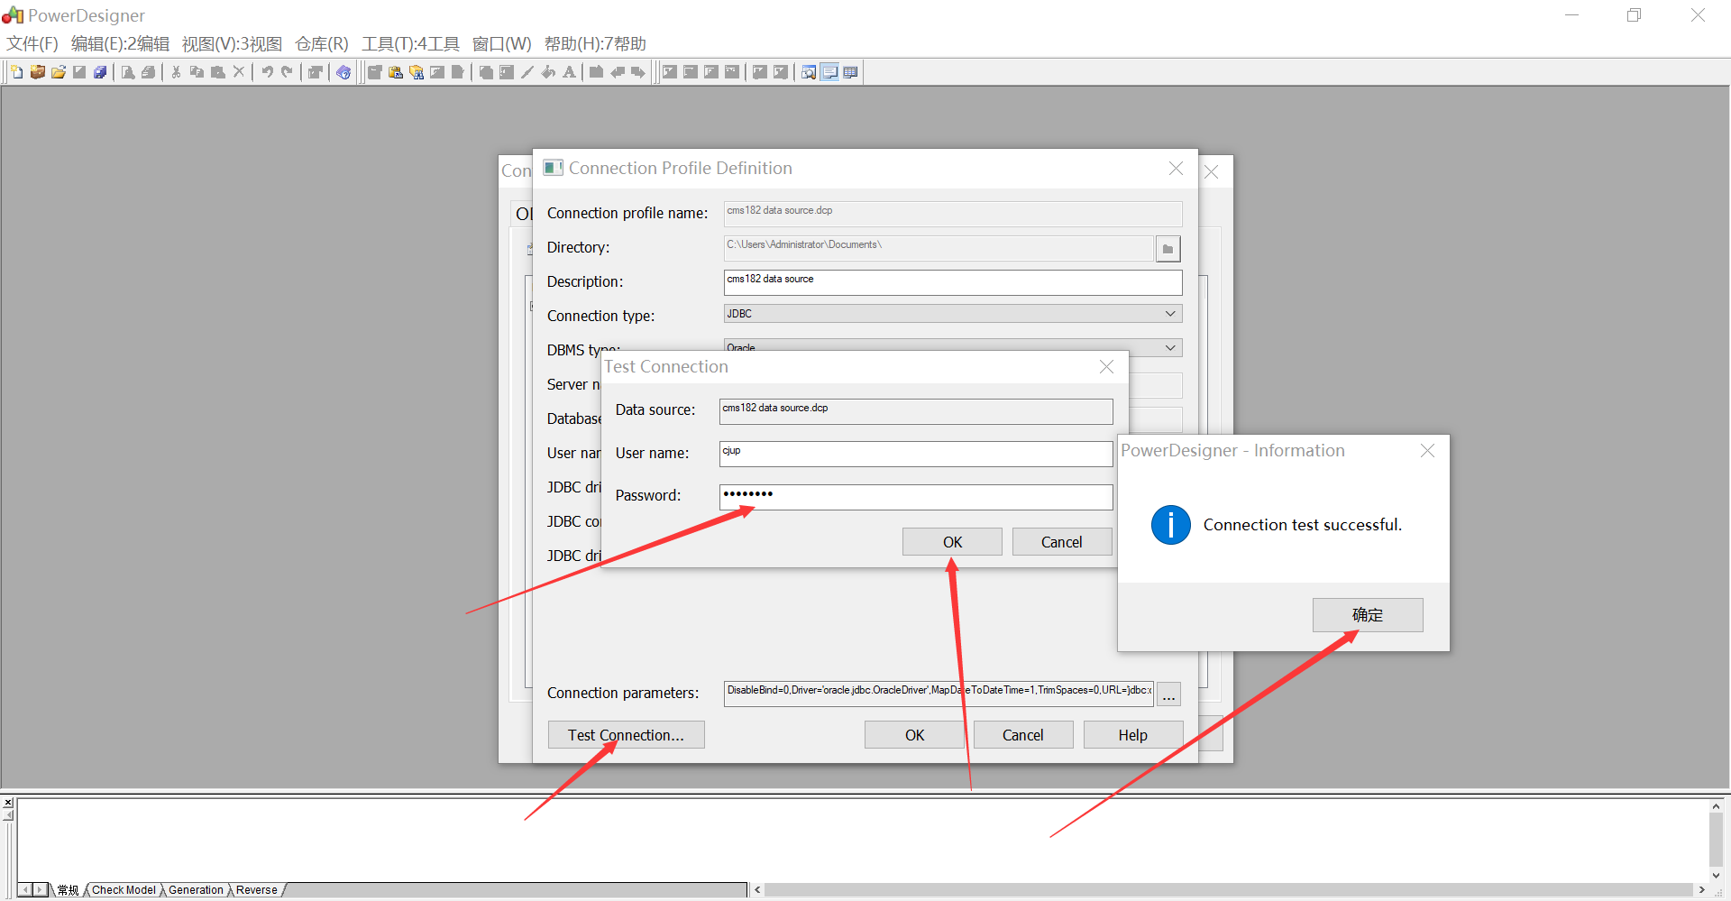Click OK in Test Connection dialog
1731x901 pixels.
[951, 541]
